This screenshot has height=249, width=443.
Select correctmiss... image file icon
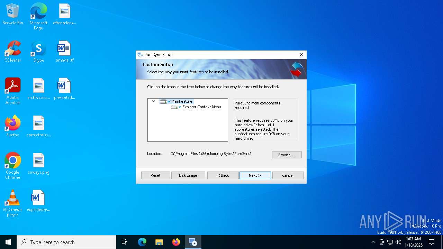point(38,126)
